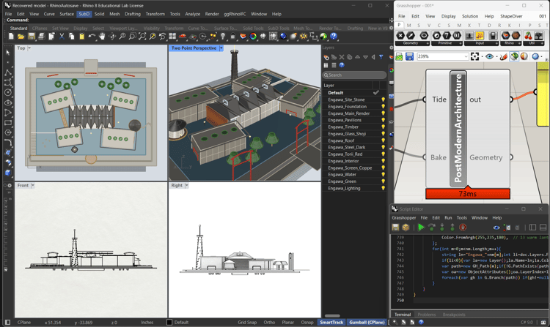Screen dimensions: 550x327
Task: Click the red stop icon in Script Editor
Action: [463, 228]
